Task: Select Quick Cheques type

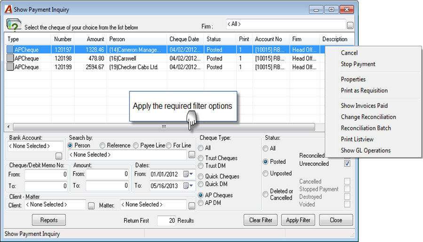Action: pyautogui.click(x=201, y=177)
